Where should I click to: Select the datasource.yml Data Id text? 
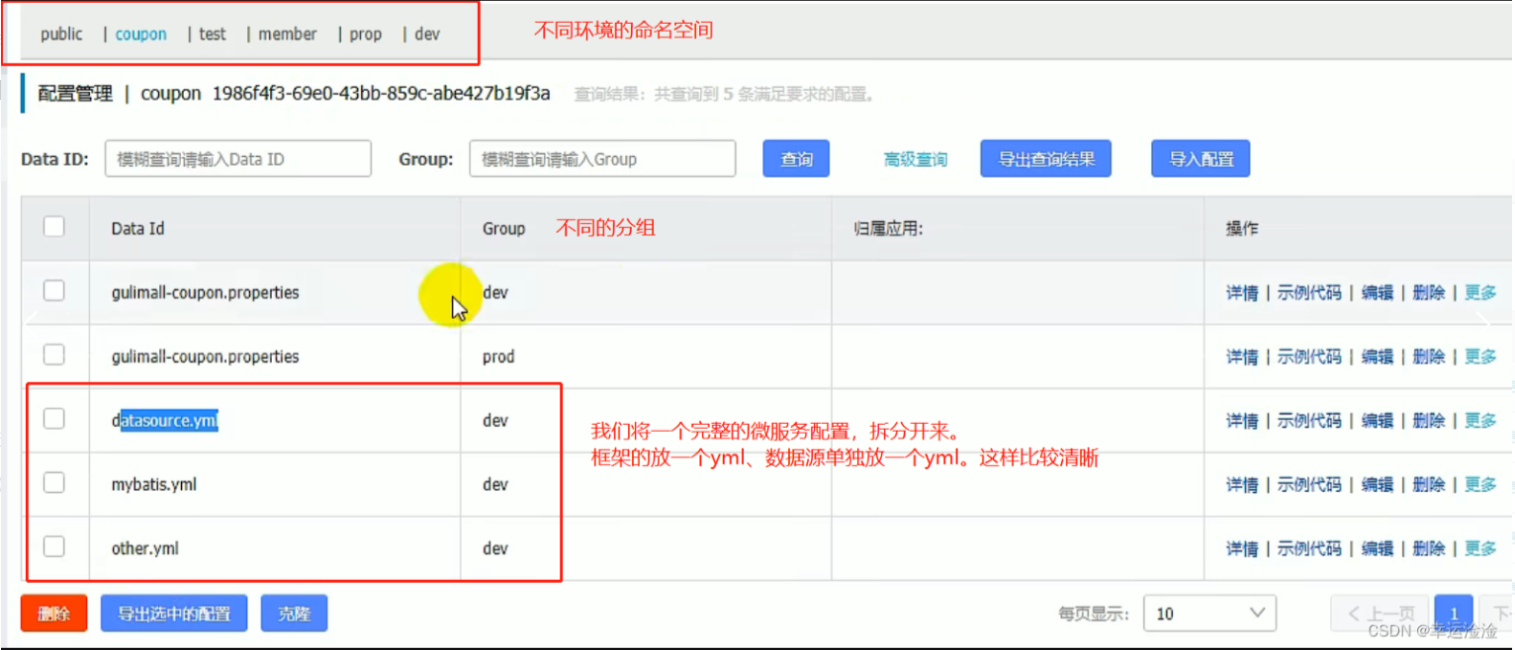pyautogui.click(x=164, y=420)
